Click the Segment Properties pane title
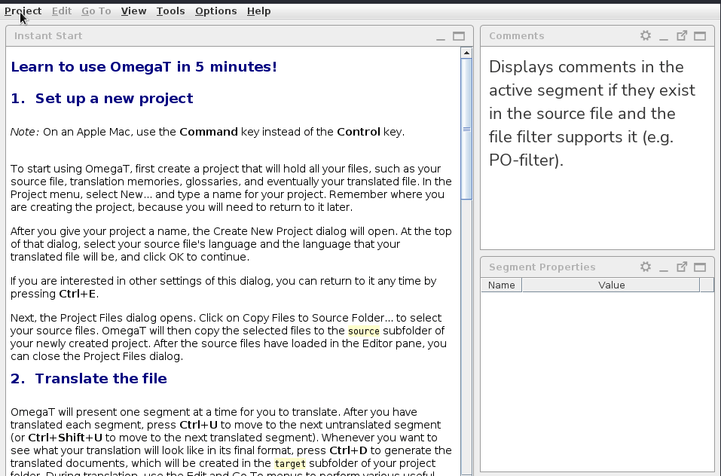This screenshot has height=476, width=721. [x=542, y=267]
